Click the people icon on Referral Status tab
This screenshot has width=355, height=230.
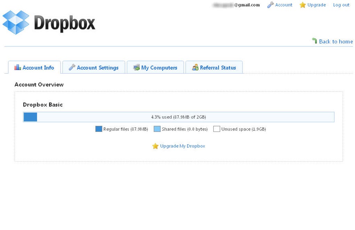coord(195,67)
